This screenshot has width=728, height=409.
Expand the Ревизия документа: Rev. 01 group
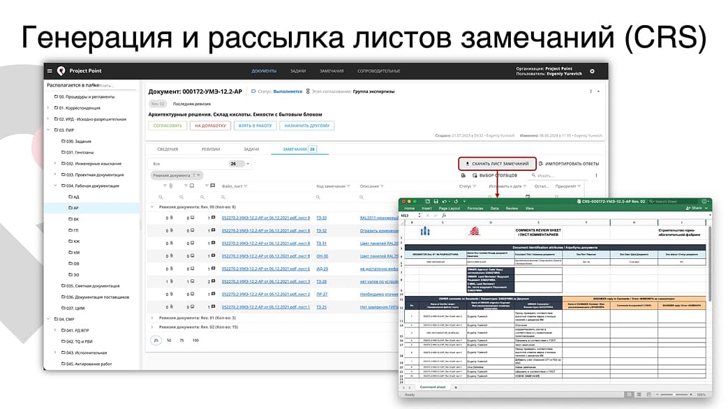pyautogui.click(x=152, y=318)
